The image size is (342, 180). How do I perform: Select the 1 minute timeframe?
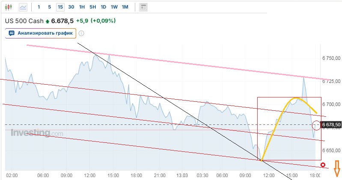click(39, 7)
